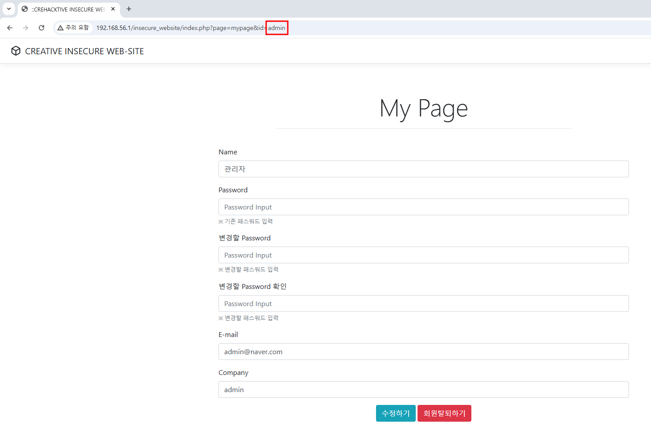Focus the Name input field
The image size is (651, 438).
point(423,169)
